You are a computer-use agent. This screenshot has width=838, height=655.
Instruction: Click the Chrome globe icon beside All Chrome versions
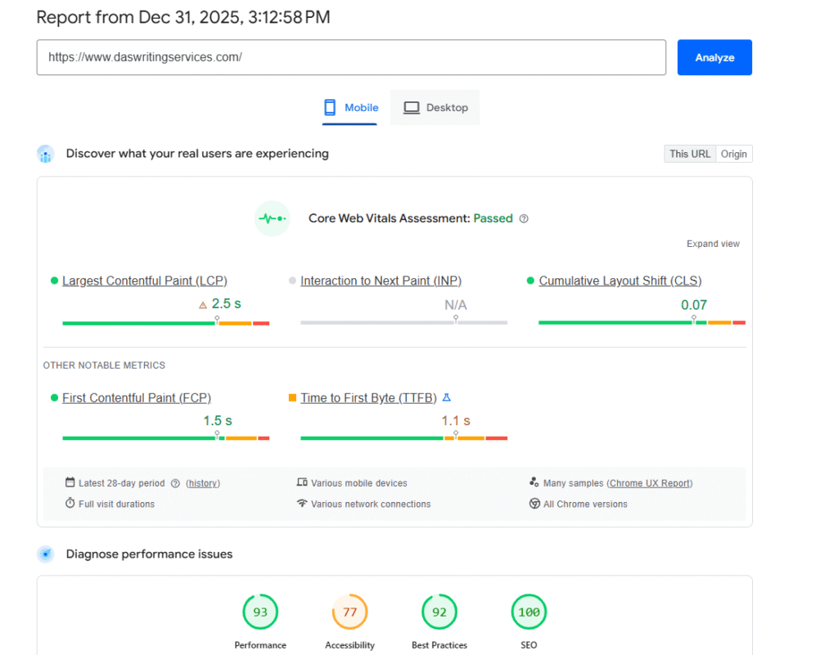534,504
